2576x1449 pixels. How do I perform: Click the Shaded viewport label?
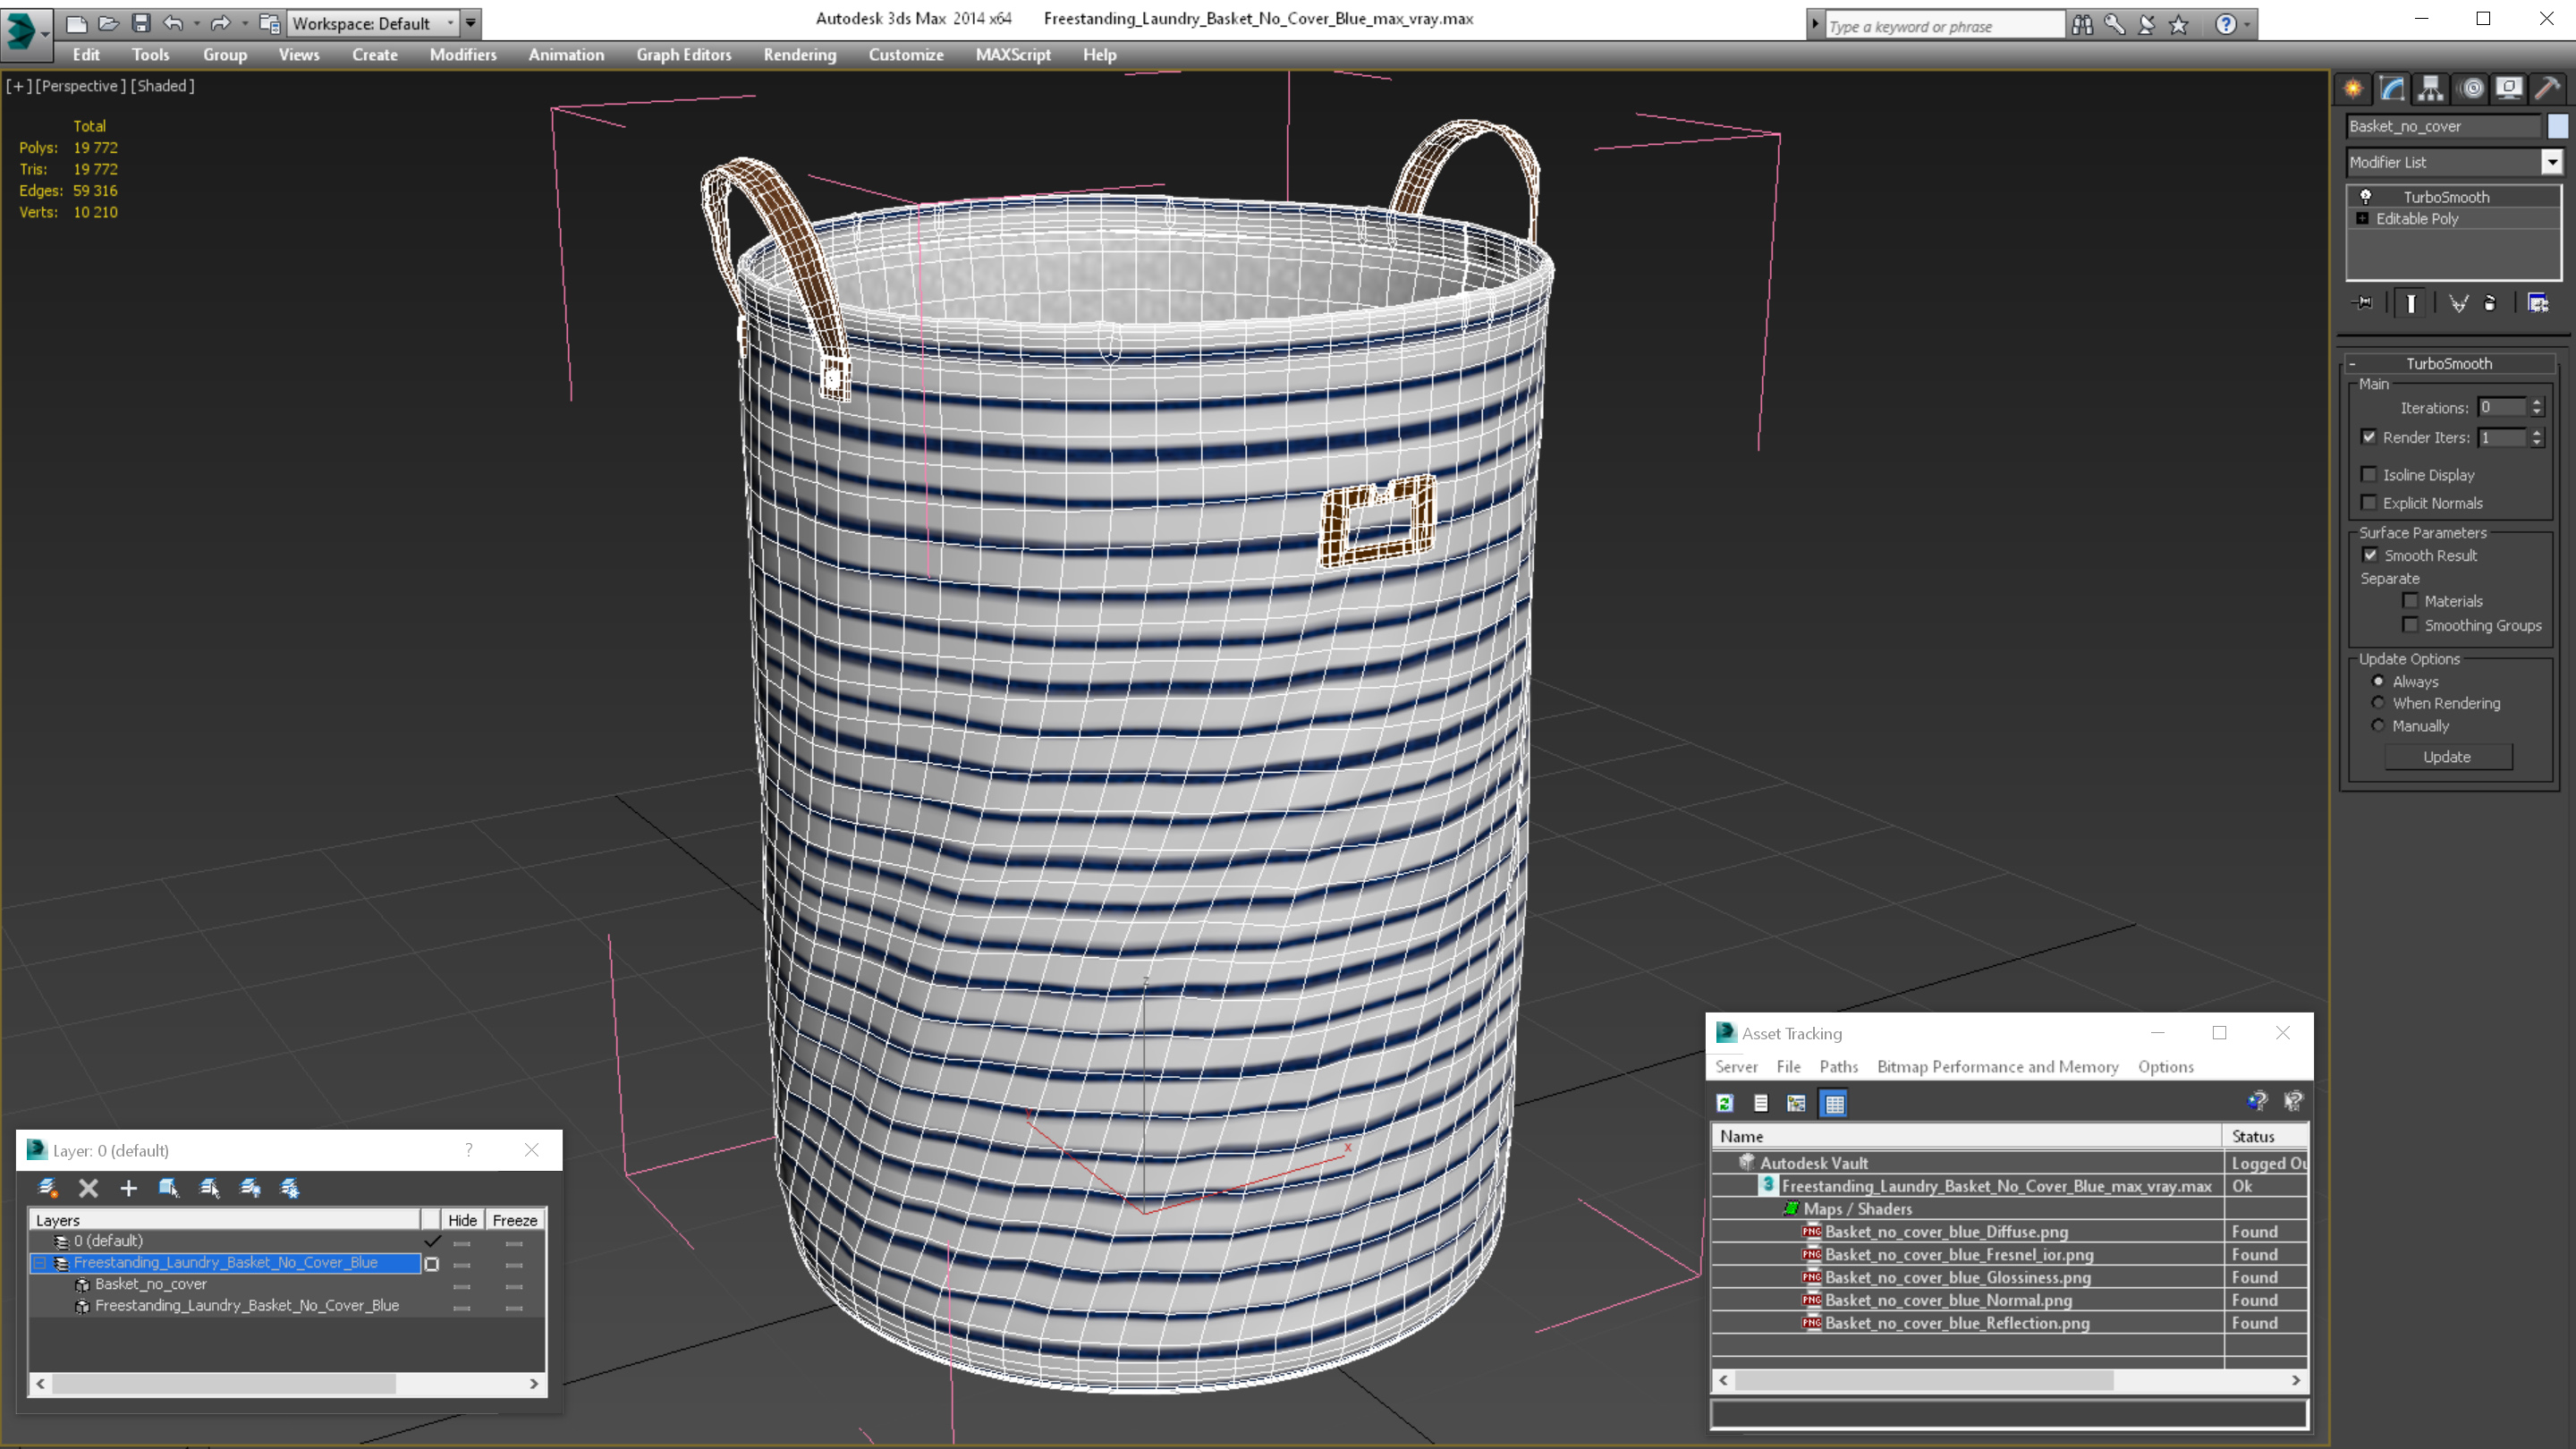click(x=163, y=86)
